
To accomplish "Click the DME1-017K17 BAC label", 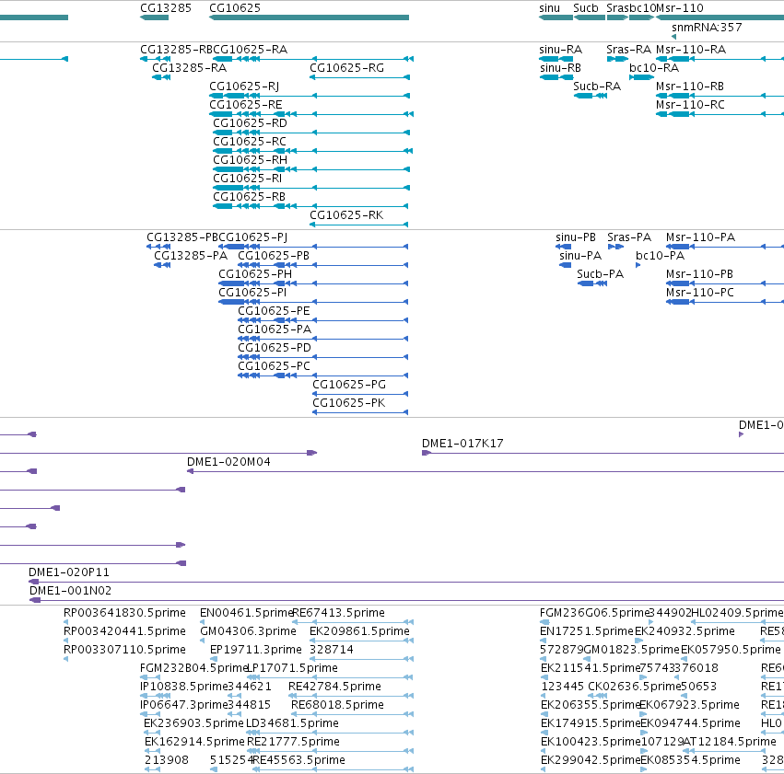I will [x=462, y=444].
